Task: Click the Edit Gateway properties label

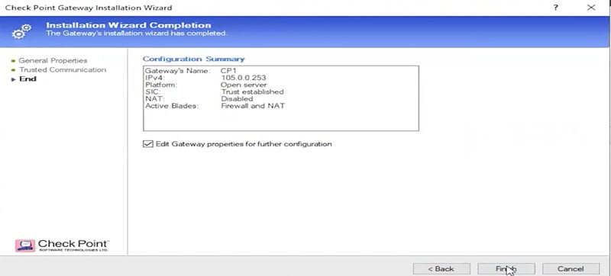Action: (244, 144)
